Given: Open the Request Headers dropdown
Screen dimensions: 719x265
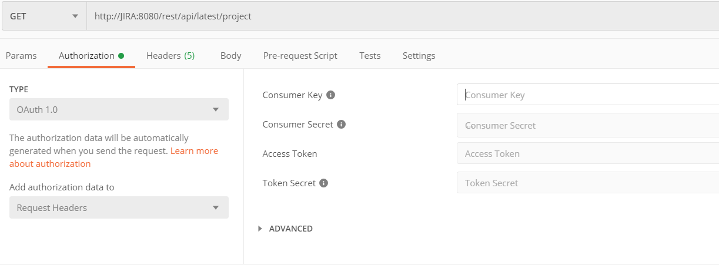Looking at the screenshot, I should (119, 207).
